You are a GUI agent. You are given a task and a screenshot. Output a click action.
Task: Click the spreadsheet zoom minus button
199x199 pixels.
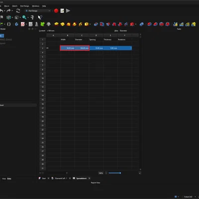point(106,173)
